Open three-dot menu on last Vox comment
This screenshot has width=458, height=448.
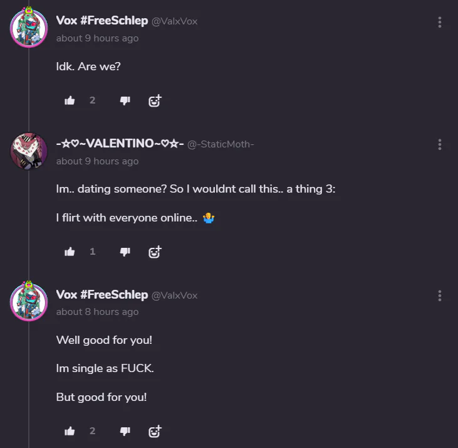[x=440, y=296]
